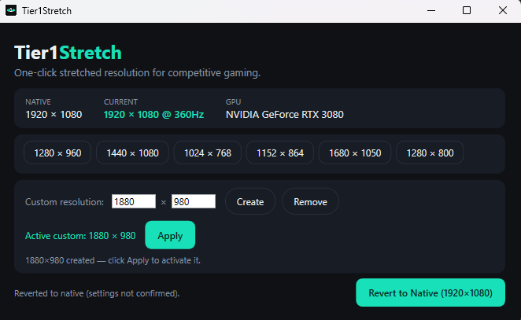The width and height of the screenshot is (521, 320).
Task: Maximize the Tier1Stretch window
Action: (x=467, y=11)
